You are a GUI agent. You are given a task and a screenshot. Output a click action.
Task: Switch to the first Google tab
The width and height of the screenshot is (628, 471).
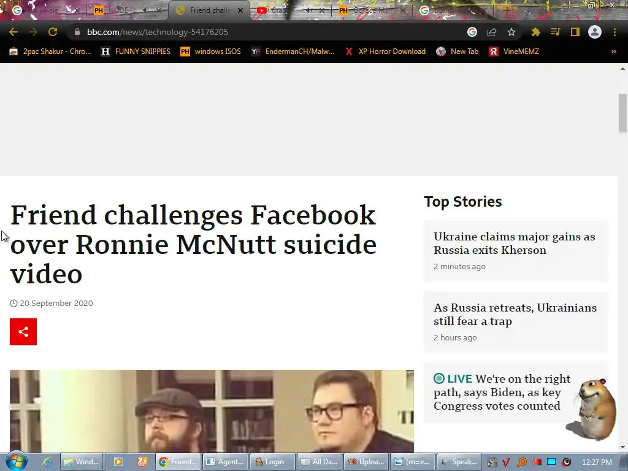(44, 10)
